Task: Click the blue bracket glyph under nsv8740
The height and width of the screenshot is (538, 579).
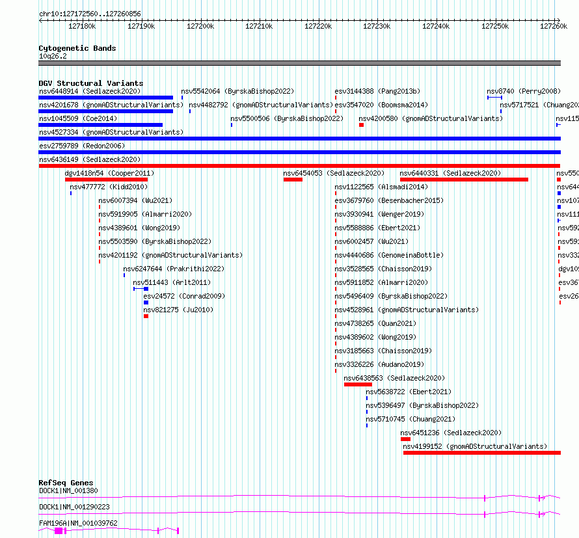Action: [x=494, y=98]
